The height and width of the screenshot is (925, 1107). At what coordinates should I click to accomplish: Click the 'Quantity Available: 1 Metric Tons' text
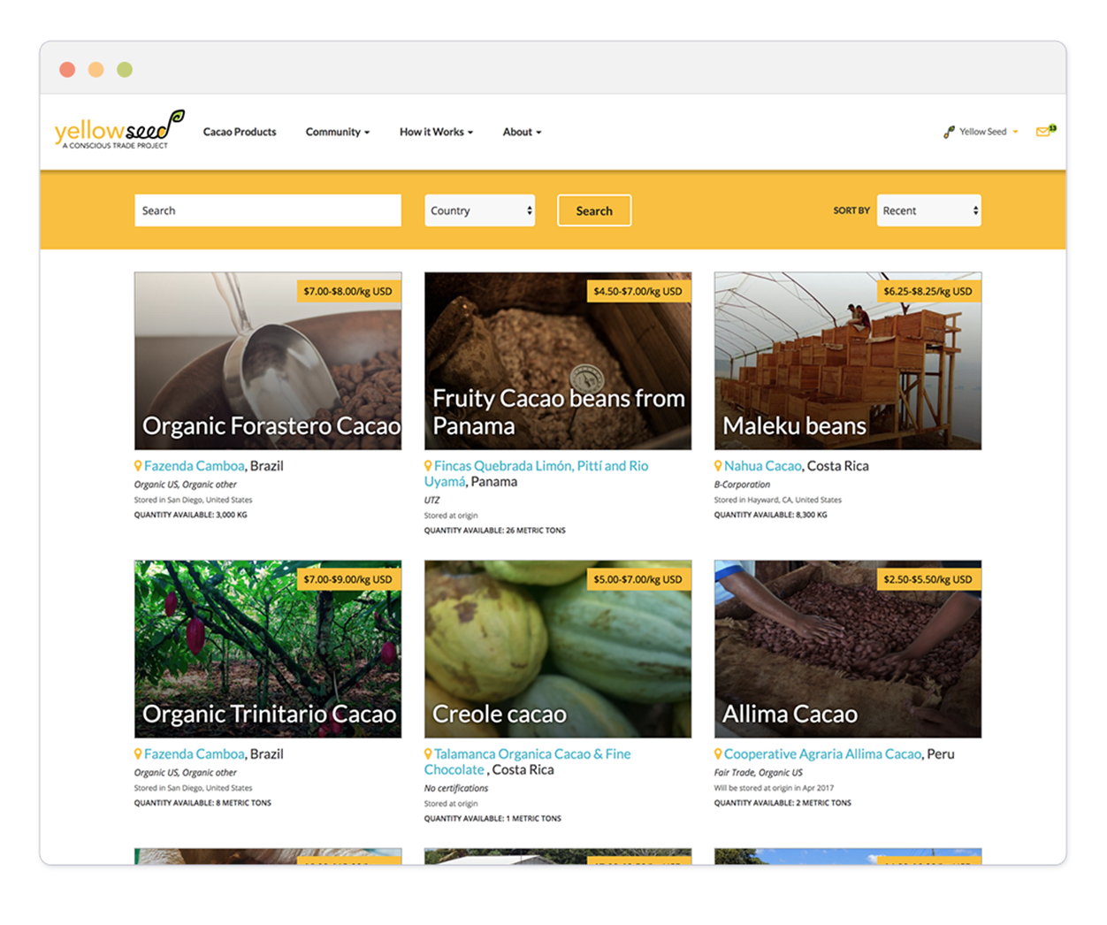point(492,819)
